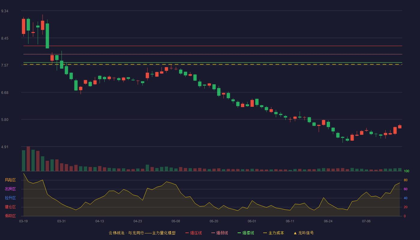Image resolution: width=420 pixels, height=240 pixels.
Task: Toggle the 主力成本 legend item
Action: 274,233
